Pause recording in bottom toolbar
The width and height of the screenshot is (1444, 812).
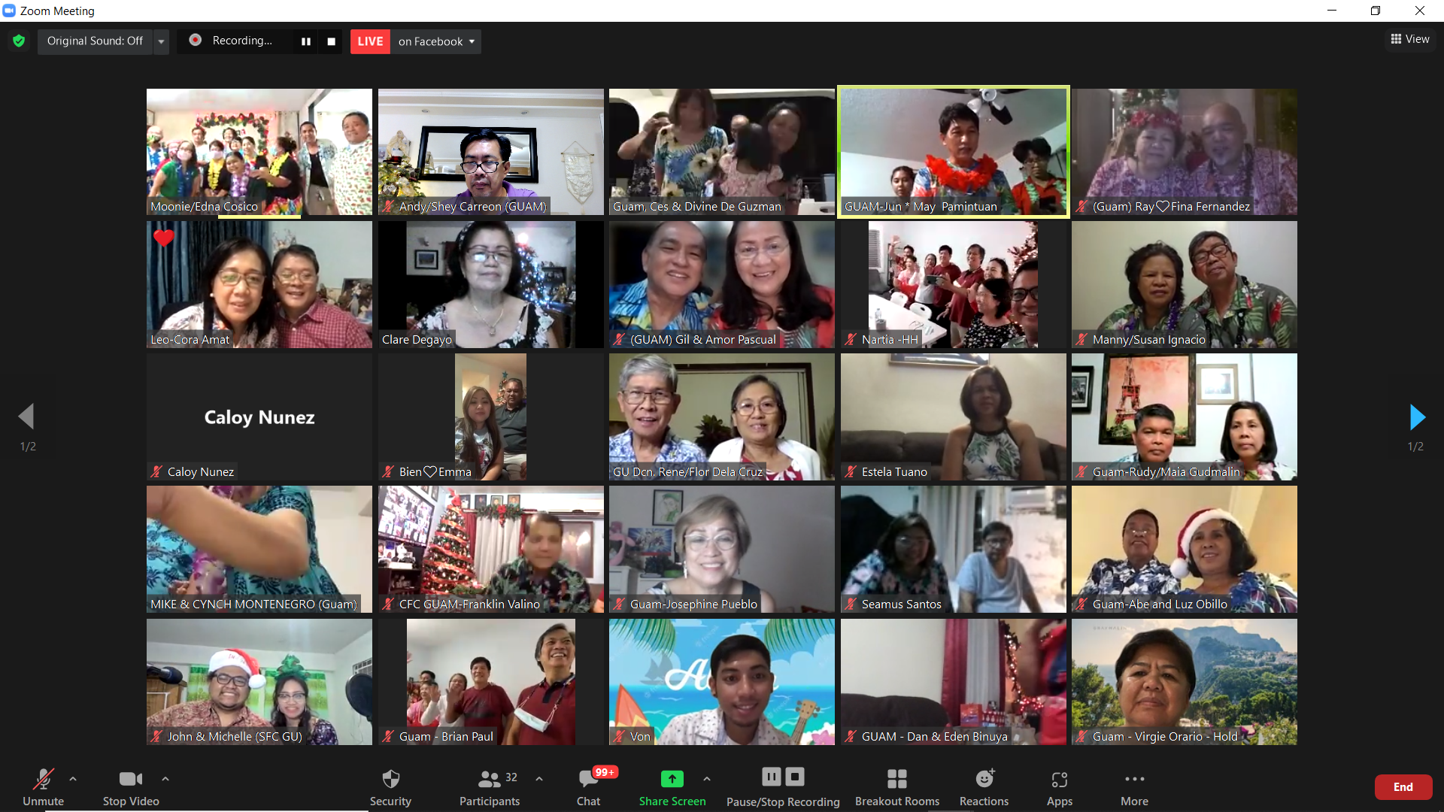point(772,777)
